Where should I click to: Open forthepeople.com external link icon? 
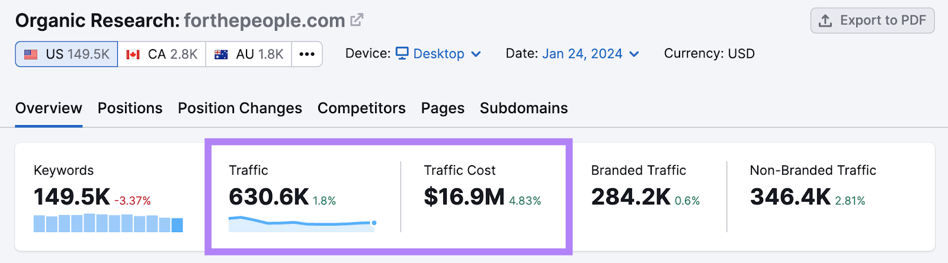pos(356,20)
